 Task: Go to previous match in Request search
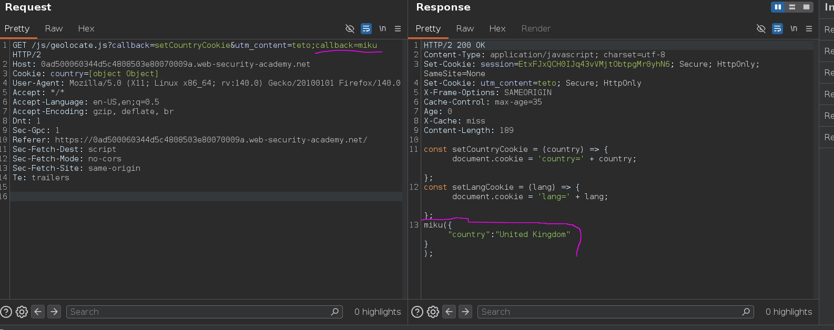38,312
